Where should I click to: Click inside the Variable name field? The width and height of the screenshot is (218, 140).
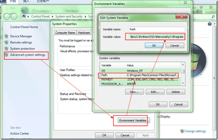coord(156,29)
